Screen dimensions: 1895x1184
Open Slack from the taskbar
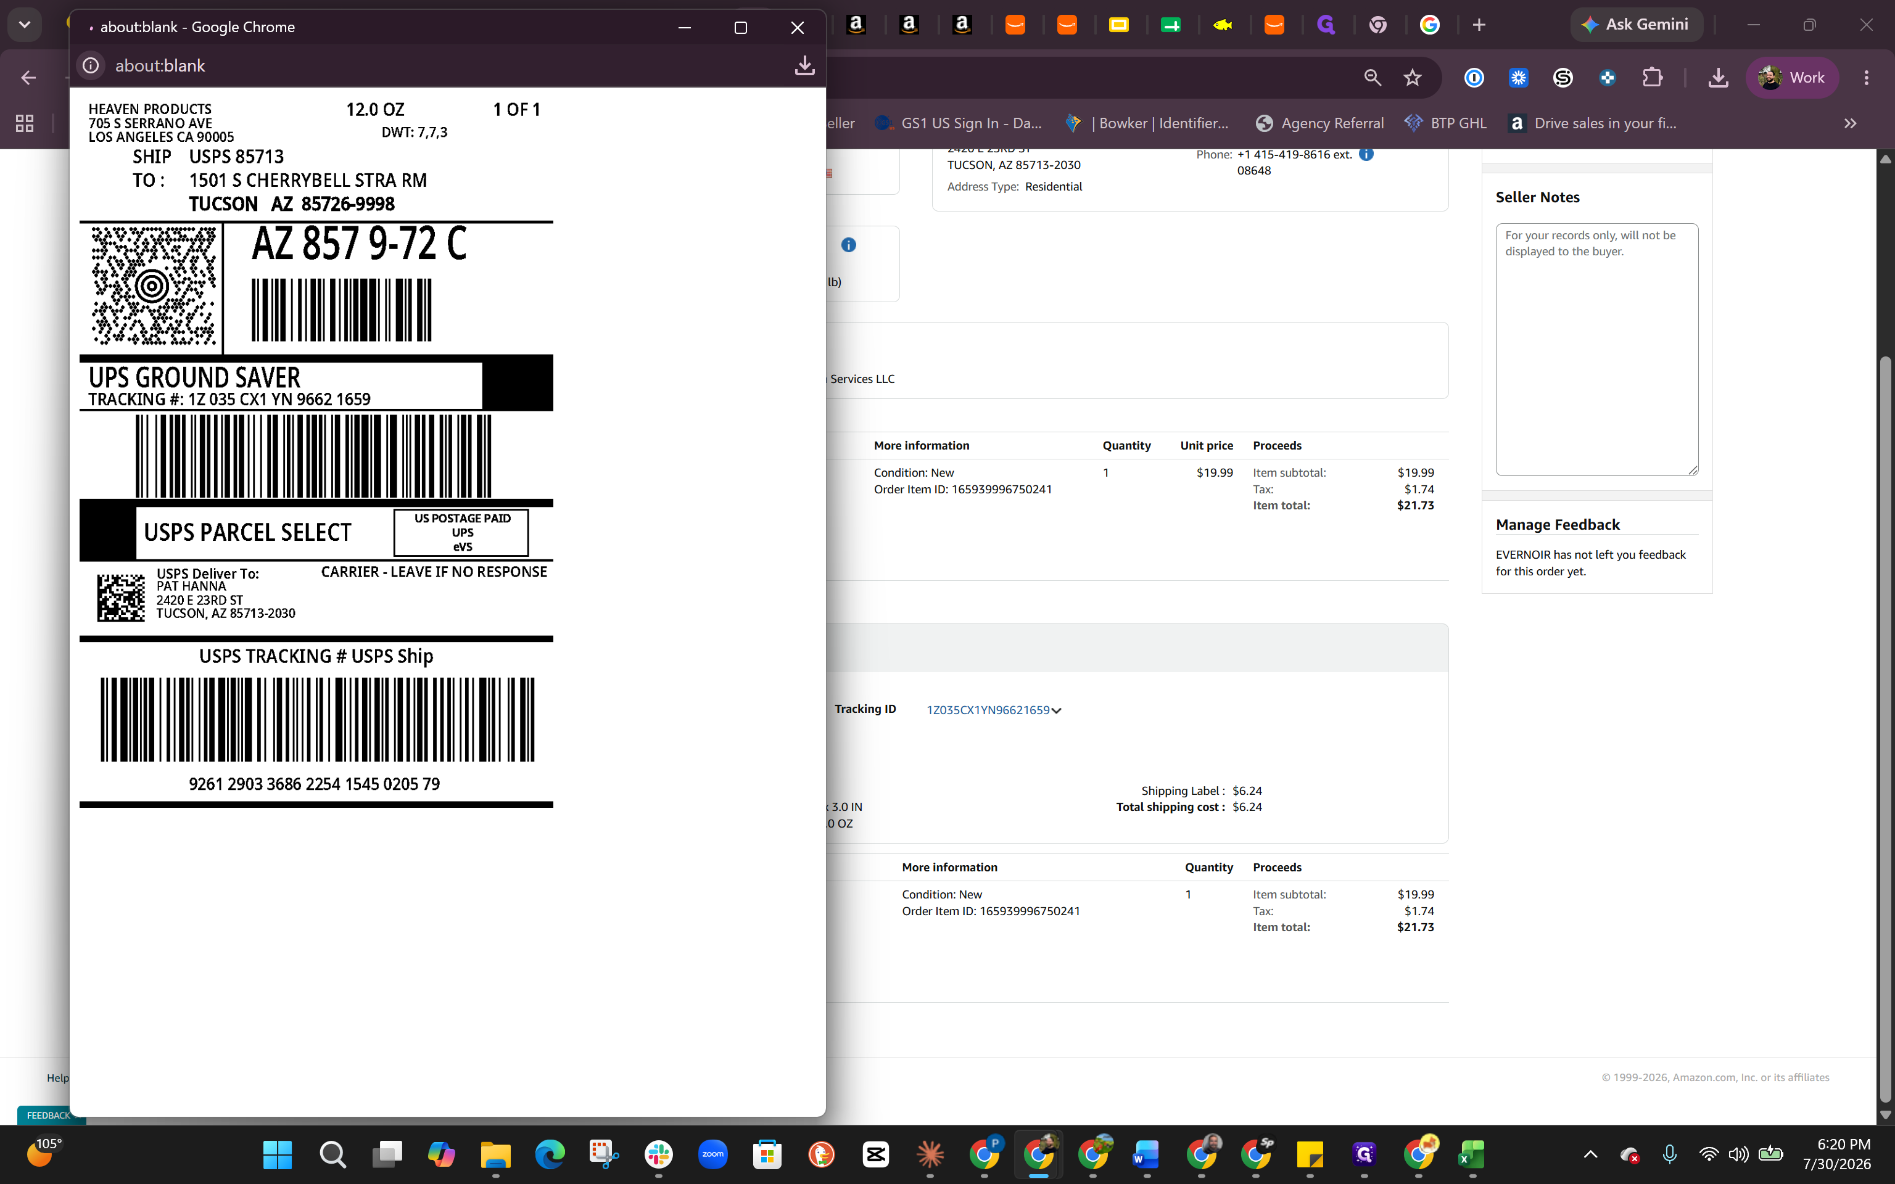pos(659,1153)
